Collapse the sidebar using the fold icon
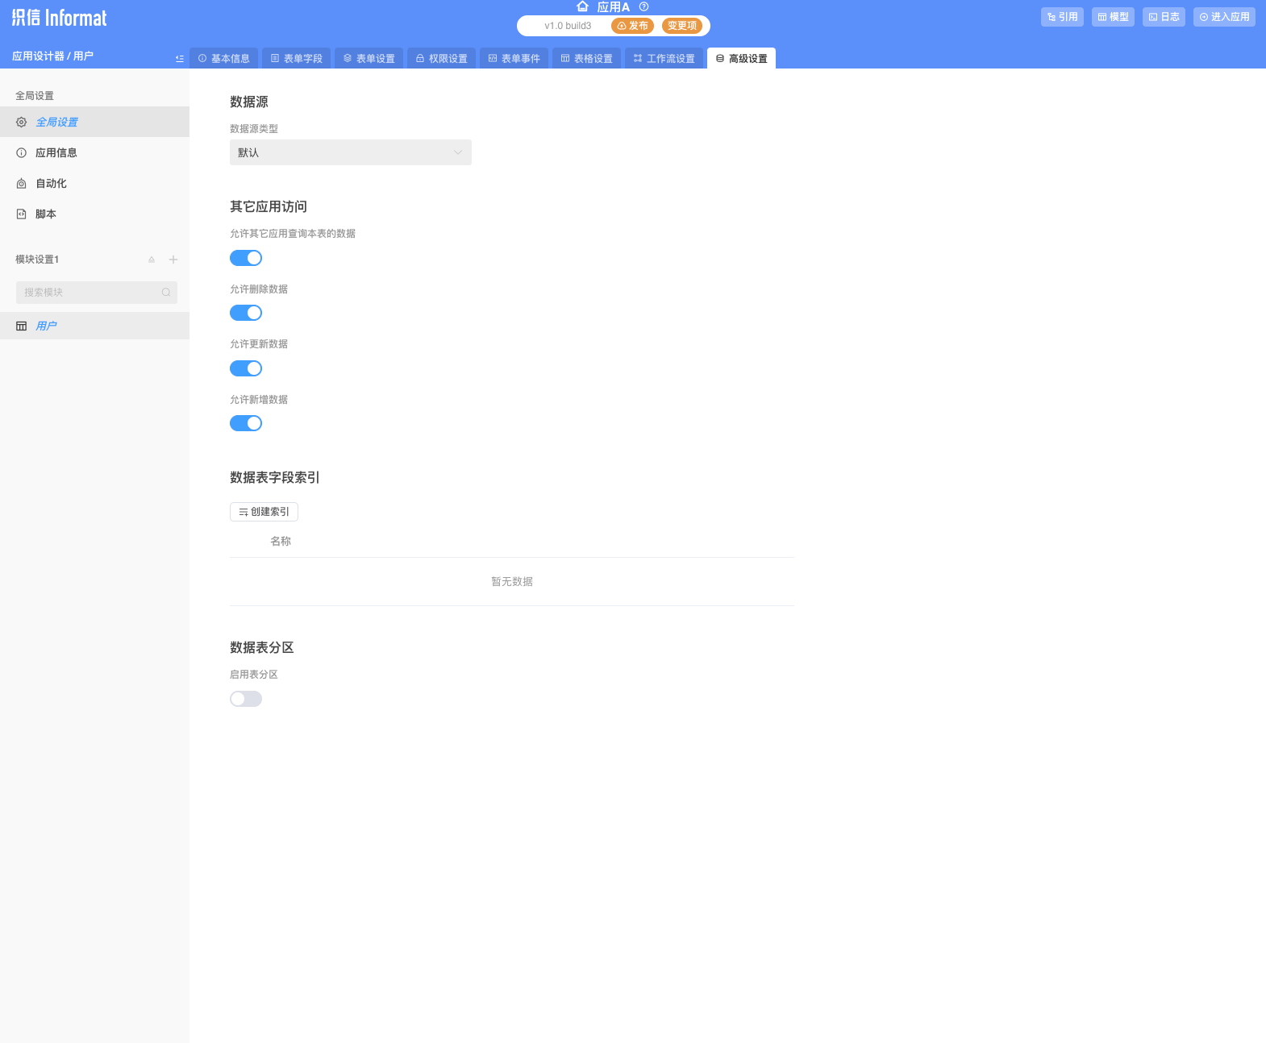1266x1043 pixels. tap(179, 58)
